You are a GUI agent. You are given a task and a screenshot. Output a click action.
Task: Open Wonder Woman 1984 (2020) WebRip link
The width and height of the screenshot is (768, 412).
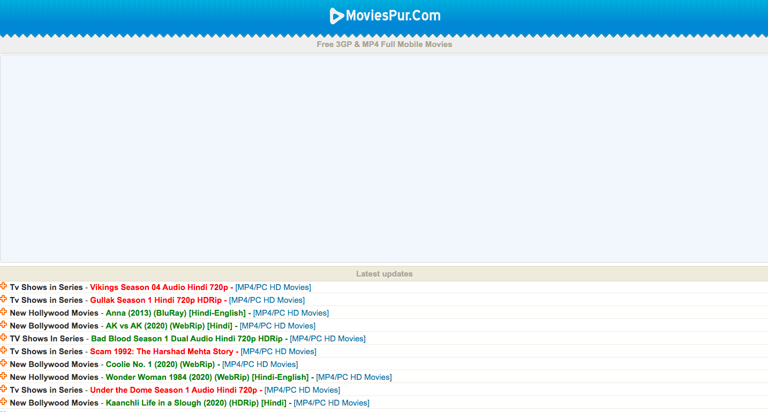coord(207,377)
